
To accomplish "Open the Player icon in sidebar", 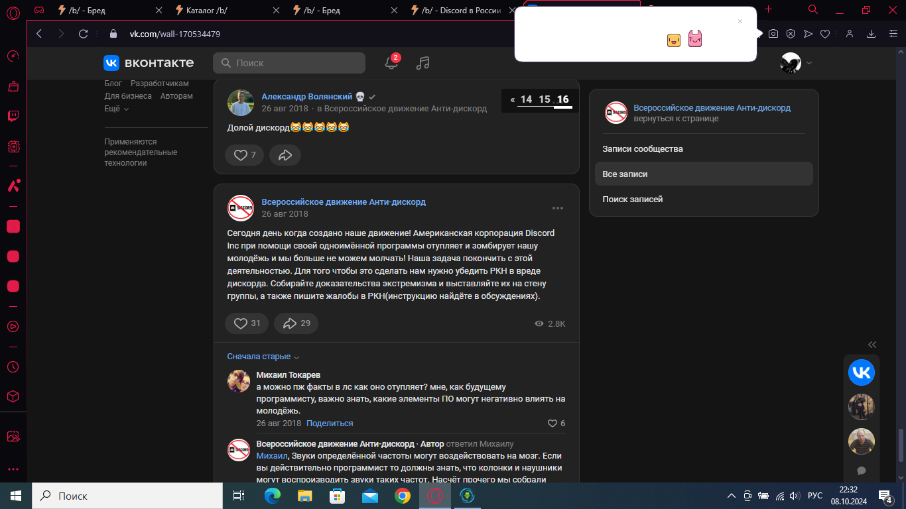I will [13, 326].
